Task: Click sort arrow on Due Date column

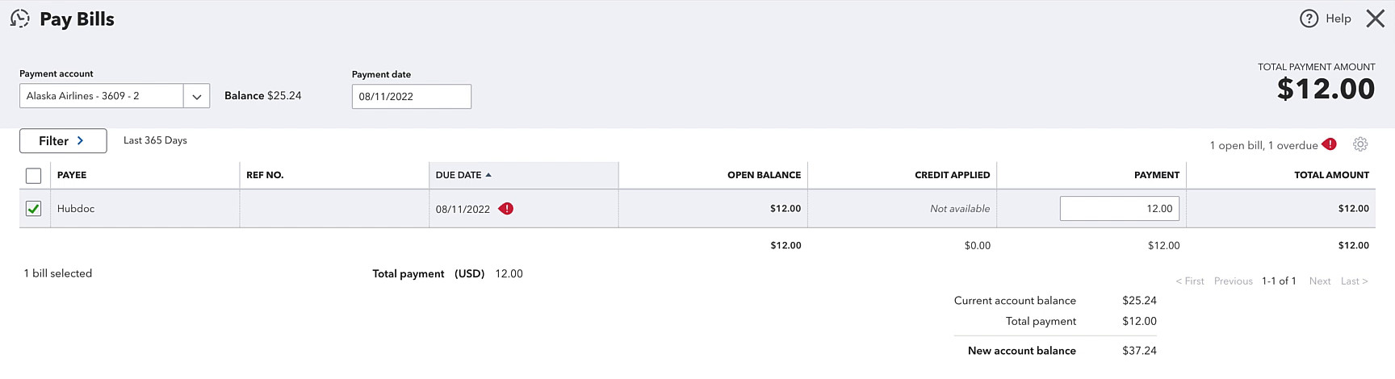Action: point(488,175)
